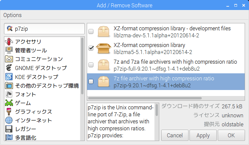Screen dimensions: 249x145
Task: Click the legacy category floppy icon
Action: click(9, 129)
